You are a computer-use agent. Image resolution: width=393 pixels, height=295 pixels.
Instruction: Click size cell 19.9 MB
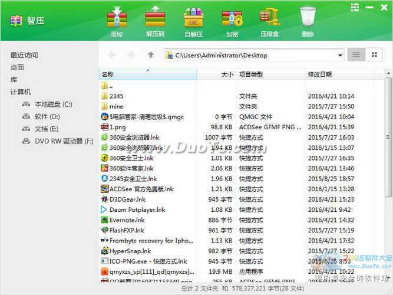(x=220, y=271)
